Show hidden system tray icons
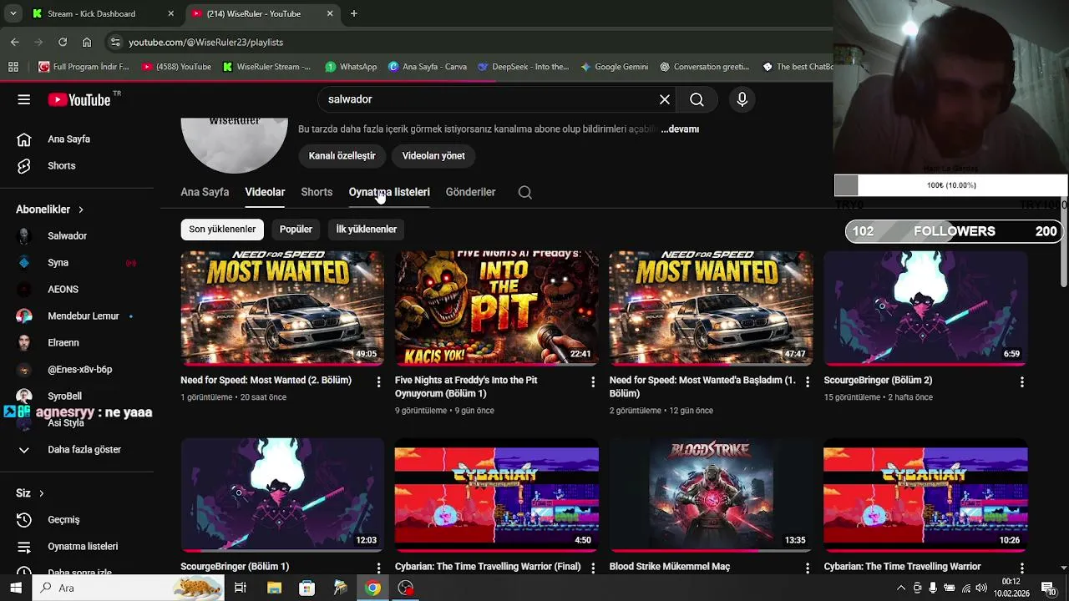Screen dimensions: 1069x601 click(x=901, y=588)
